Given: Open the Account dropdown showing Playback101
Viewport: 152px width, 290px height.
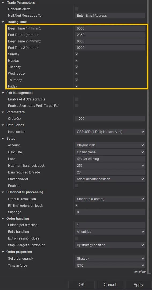Looking at the screenshot, I should pyautogui.click(x=110, y=145).
